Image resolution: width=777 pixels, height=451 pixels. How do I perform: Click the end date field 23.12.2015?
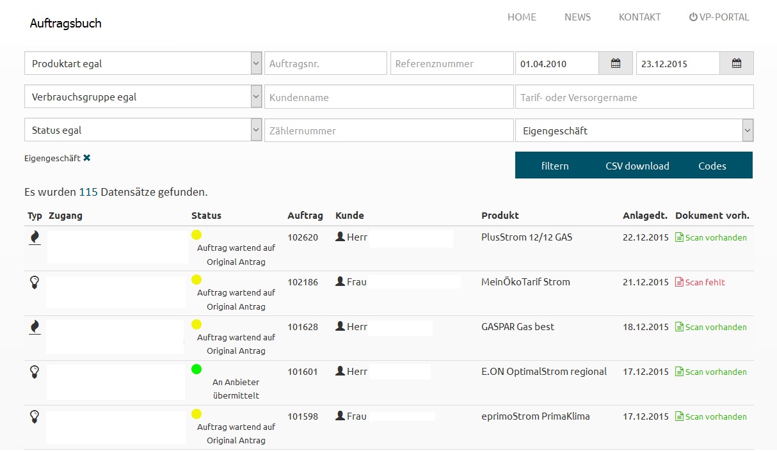tap(678, 63)
